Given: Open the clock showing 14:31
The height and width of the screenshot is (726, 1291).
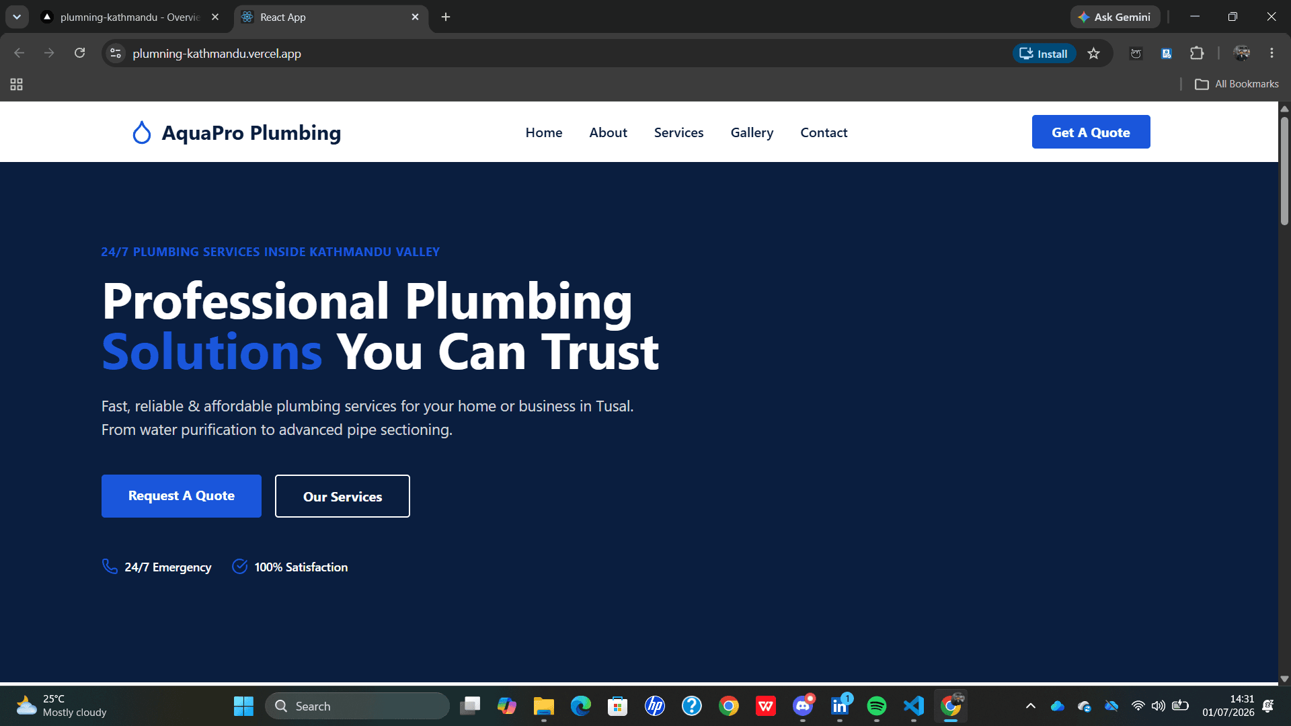Looking at the screenshot, I should (x=1228, y=706).
